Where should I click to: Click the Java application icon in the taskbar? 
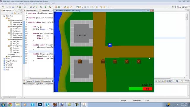pyautogui.click(x=84, y=105)
